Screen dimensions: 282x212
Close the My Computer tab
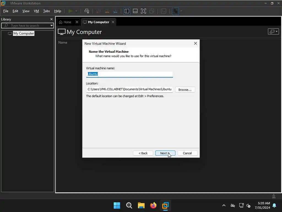(x=113, y=22)
